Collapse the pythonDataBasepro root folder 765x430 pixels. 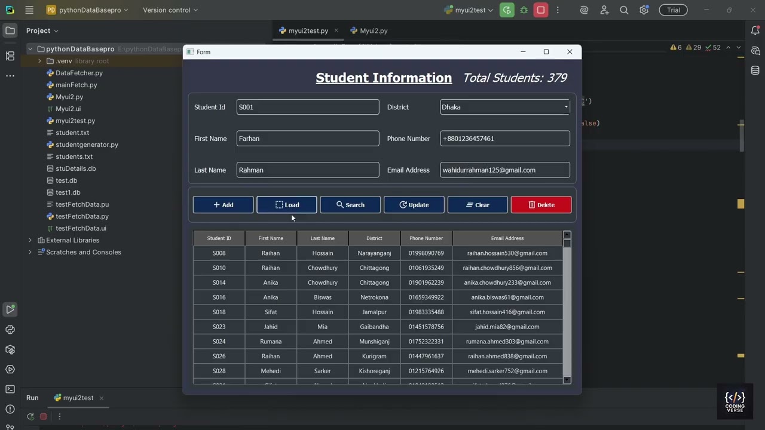[30, 49]
